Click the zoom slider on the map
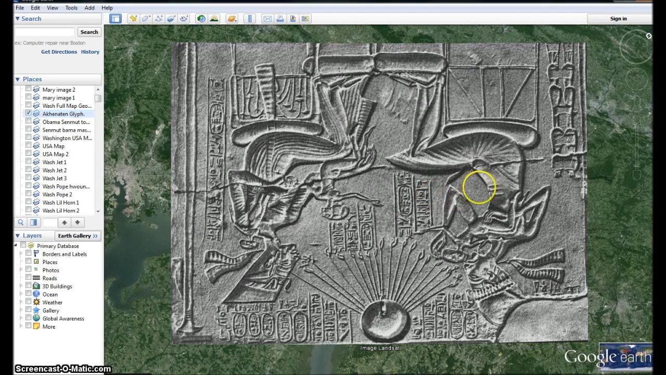 636,147
